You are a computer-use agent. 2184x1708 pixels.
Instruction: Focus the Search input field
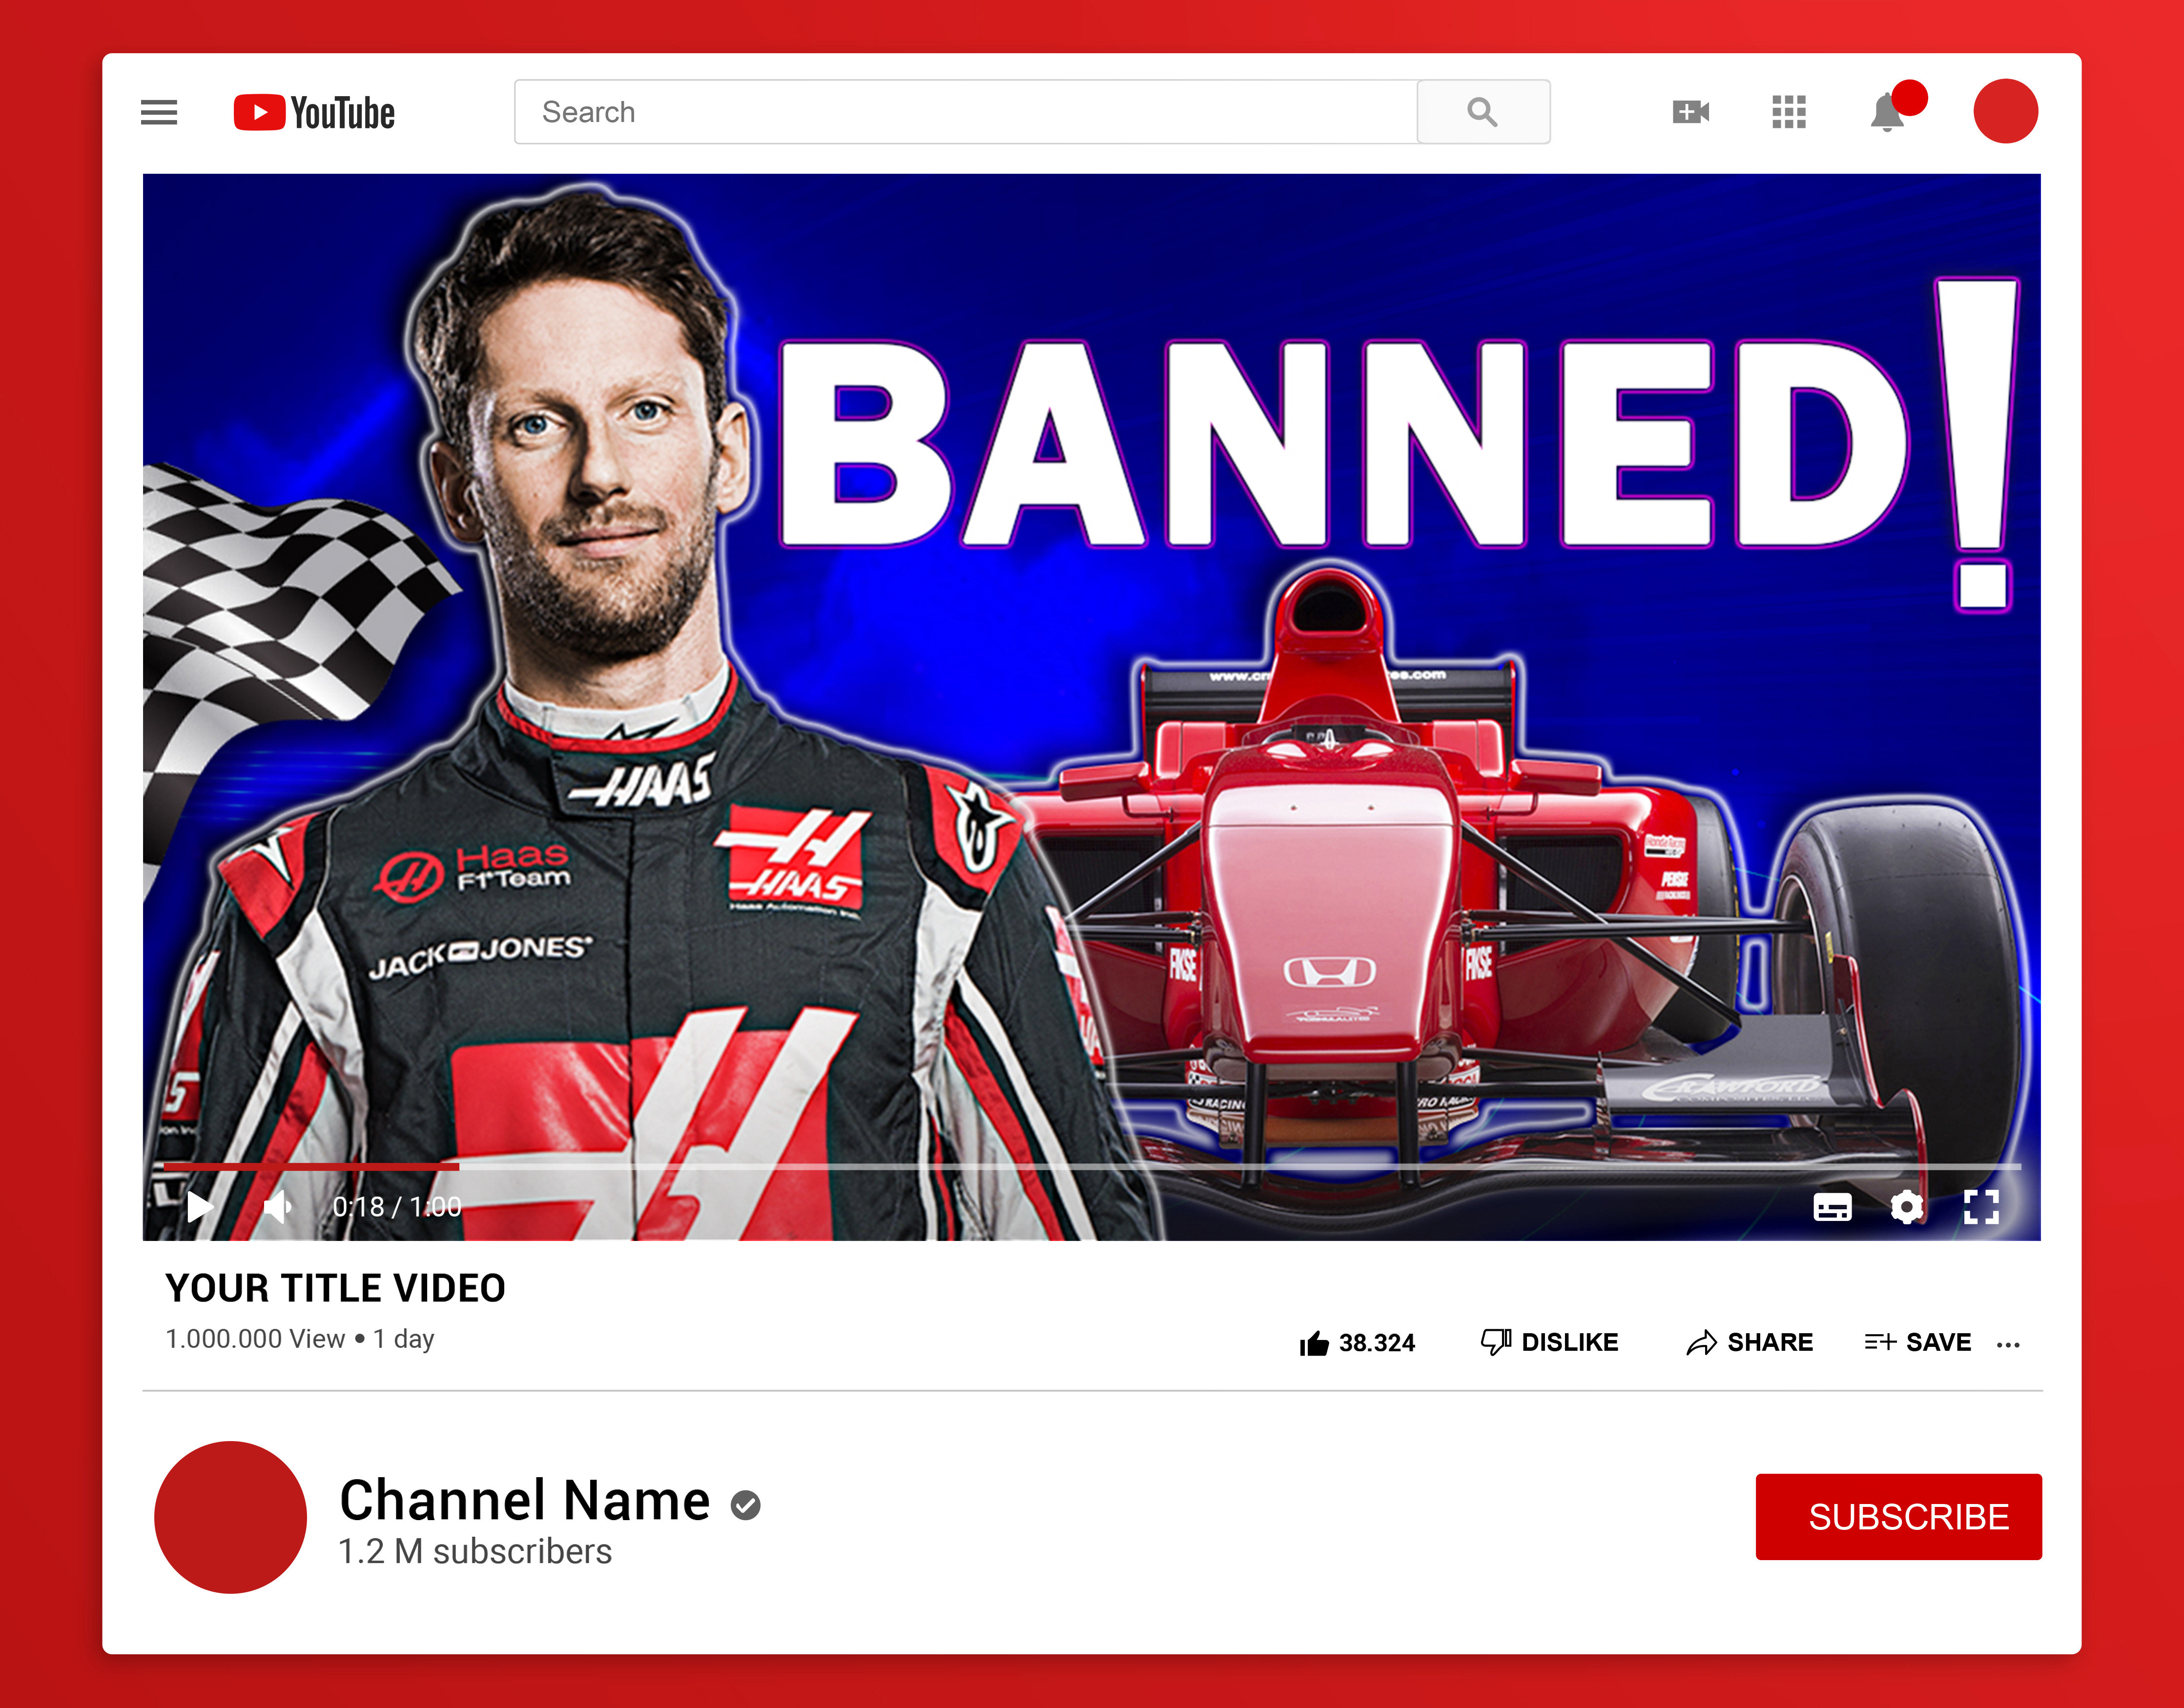(966, 112)
